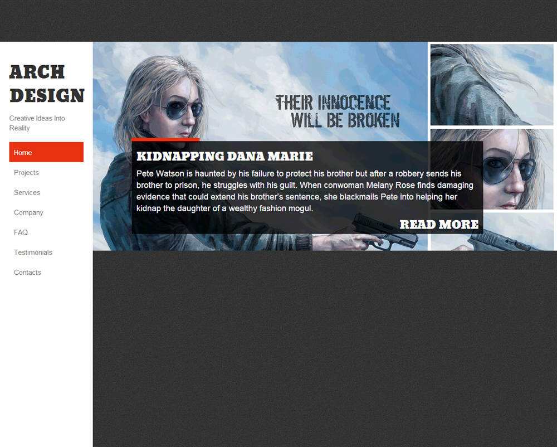Select the middle thumbnail with sunglasses face
Screen dimensions: 557x447
pos(492,169)
